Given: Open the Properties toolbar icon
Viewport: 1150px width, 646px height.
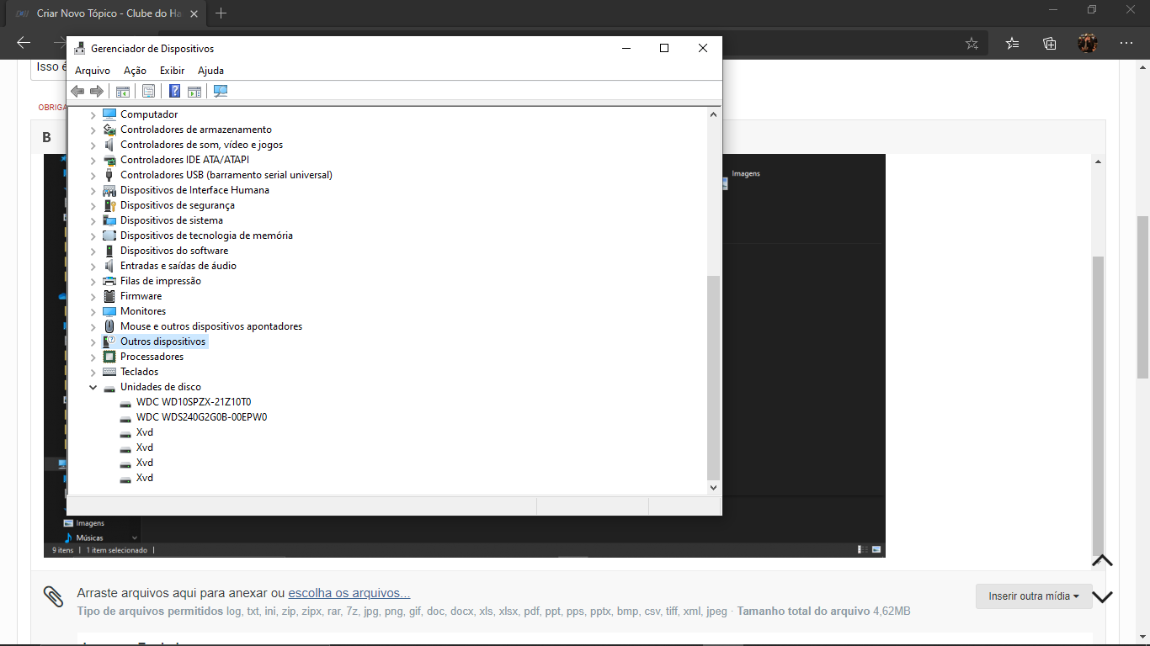Looking at the screenshot, I should pyautogui.click(x=148, y=92).
